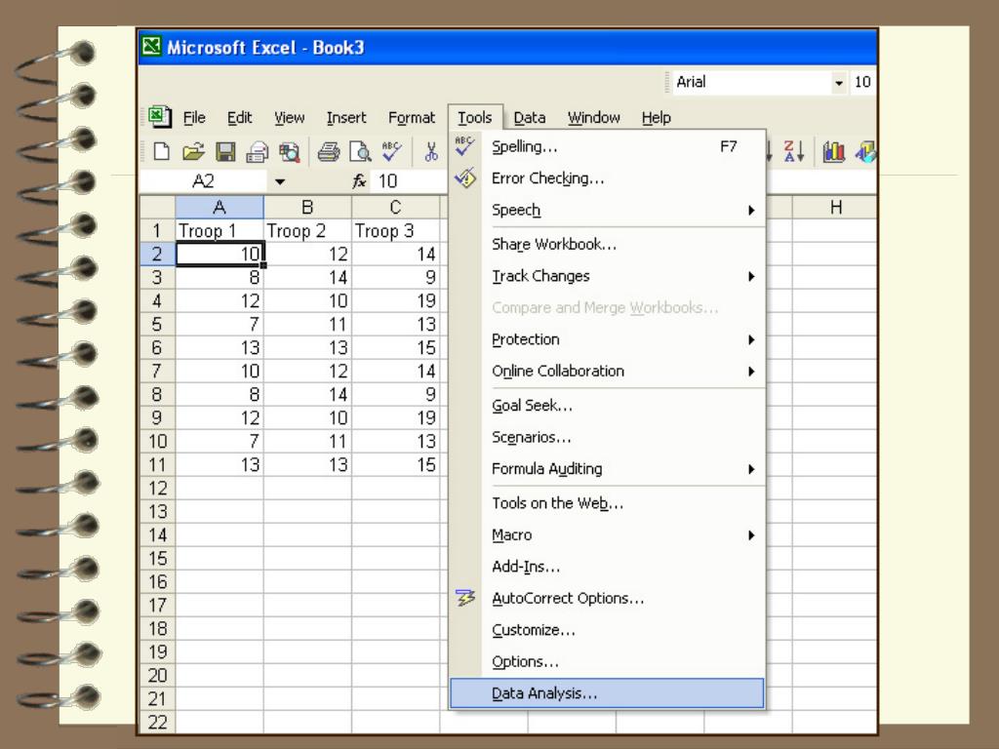Expand the Online Collaboration submenu arrow
This screenshot has height=749, width=999.
tap(752, 372)
